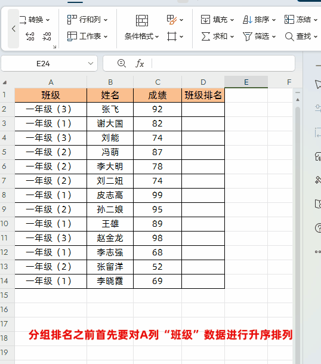Expand the Name Box dropdown arrow
Screen dimensions: 321x364
tap(91, 63)
